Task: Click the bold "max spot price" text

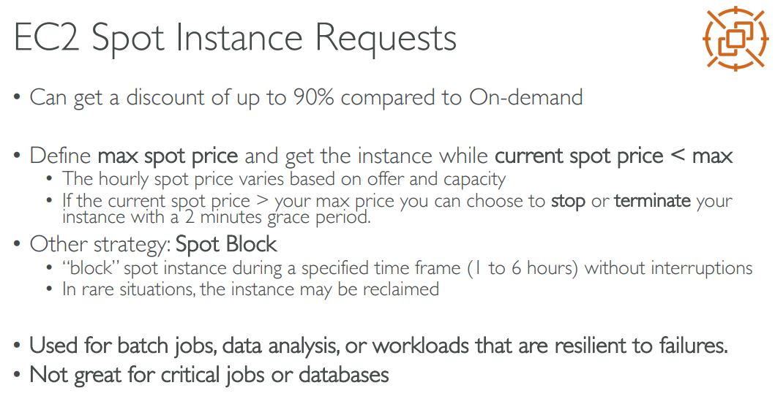Action: 168,156
